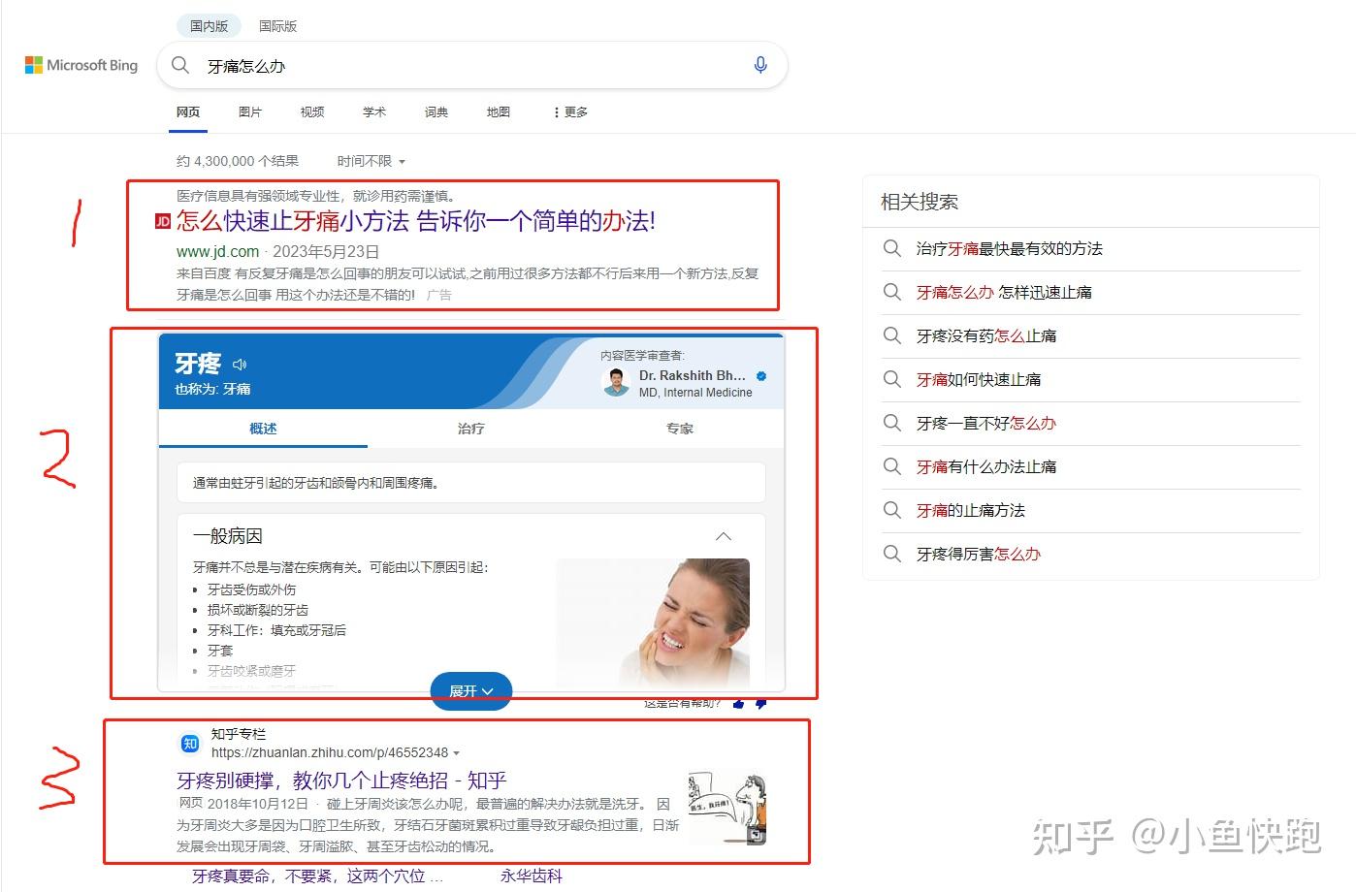The width and height of the screenshot is (1356, 892).
Task: Select the 网页 tab
Action: click(188, 112)
